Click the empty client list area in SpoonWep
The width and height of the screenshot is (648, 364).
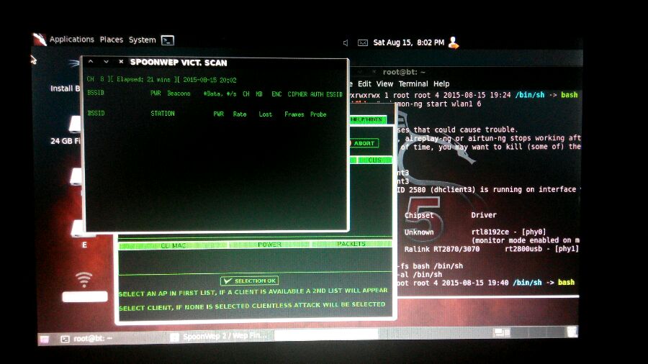[255, 260]
